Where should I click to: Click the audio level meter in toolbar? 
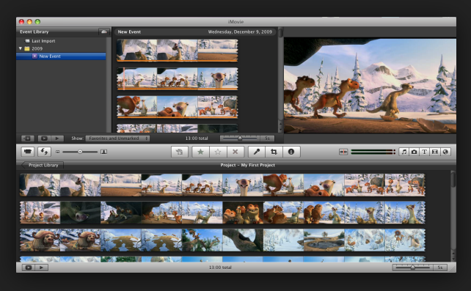[x=373, y=152]
